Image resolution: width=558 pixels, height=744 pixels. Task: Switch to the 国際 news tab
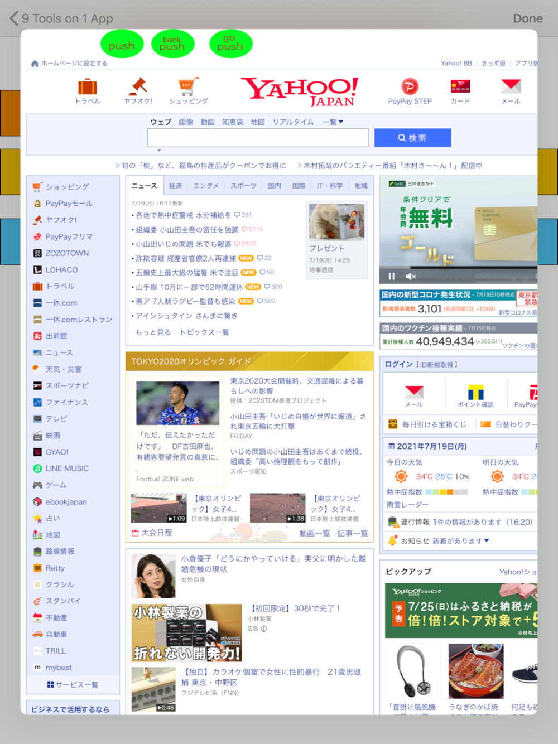tap(299, 186)
